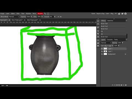Click the lock icon on Background layer
Screen dimensions: 132x99
125,54
